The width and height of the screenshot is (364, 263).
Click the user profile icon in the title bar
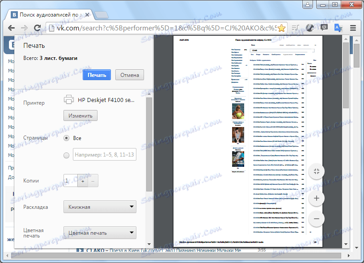tap(308, 4)
